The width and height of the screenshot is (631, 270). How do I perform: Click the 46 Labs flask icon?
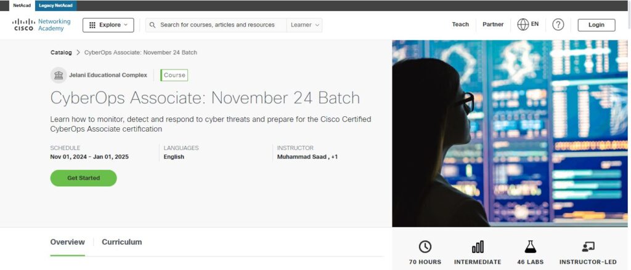(x=531, y=247)
